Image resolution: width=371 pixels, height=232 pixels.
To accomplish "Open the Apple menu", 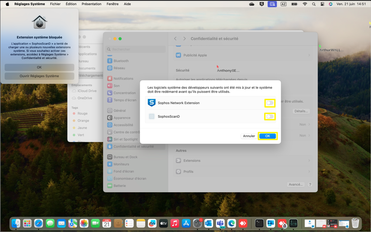I will pyautogui.click(x=7, y=4).
